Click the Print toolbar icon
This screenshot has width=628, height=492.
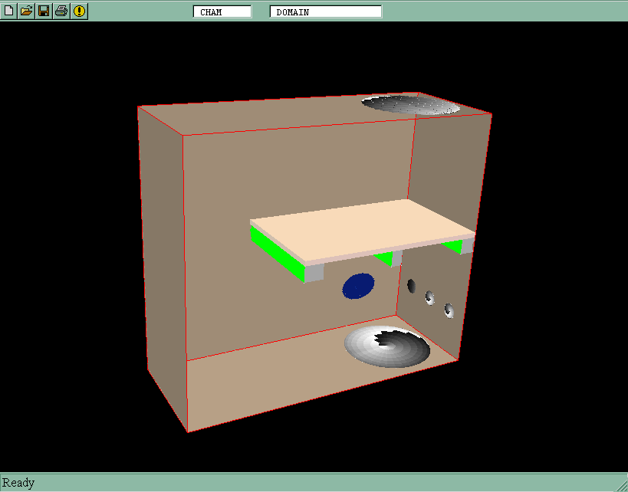pyautogui.click(x=61, y=11)
